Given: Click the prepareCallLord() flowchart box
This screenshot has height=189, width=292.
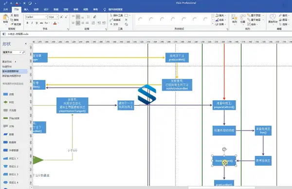Looking at the screenshot, I should pos(224,105).
